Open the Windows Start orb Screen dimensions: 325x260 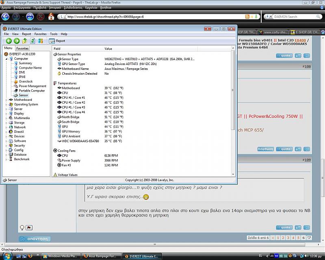tap(7, 256)
